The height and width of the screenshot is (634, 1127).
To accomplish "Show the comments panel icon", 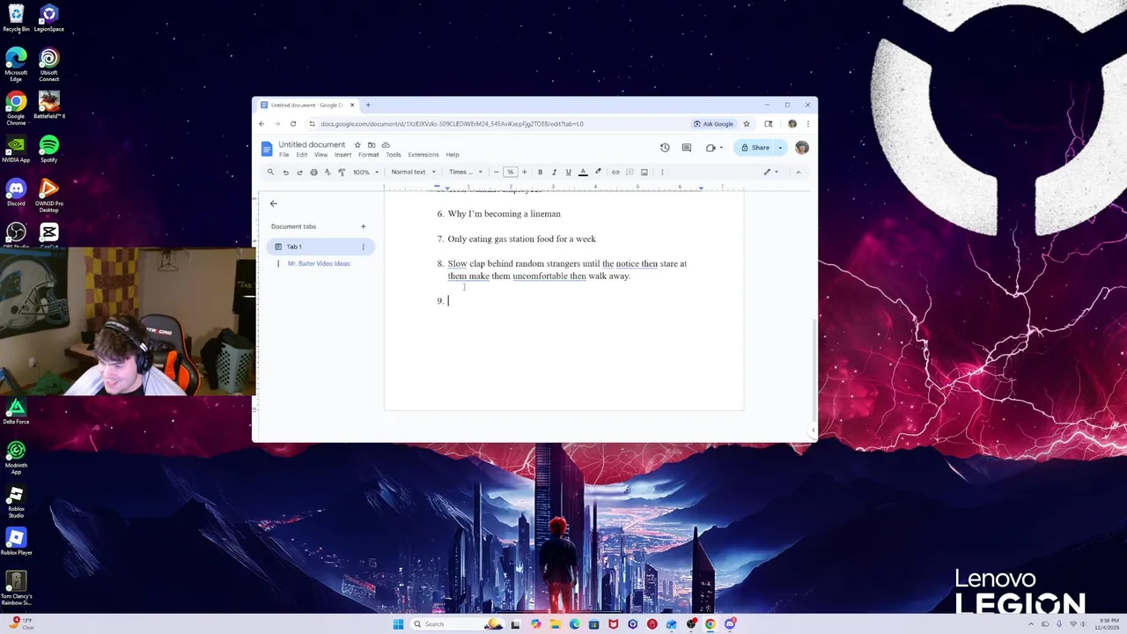I will (x=687, y=147).
